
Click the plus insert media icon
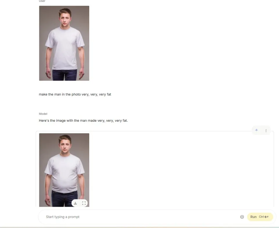coord(242,217)
